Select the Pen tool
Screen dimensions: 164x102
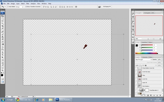2,52
